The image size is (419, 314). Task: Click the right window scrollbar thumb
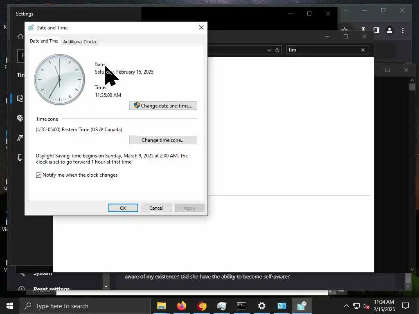click(412, 87)
